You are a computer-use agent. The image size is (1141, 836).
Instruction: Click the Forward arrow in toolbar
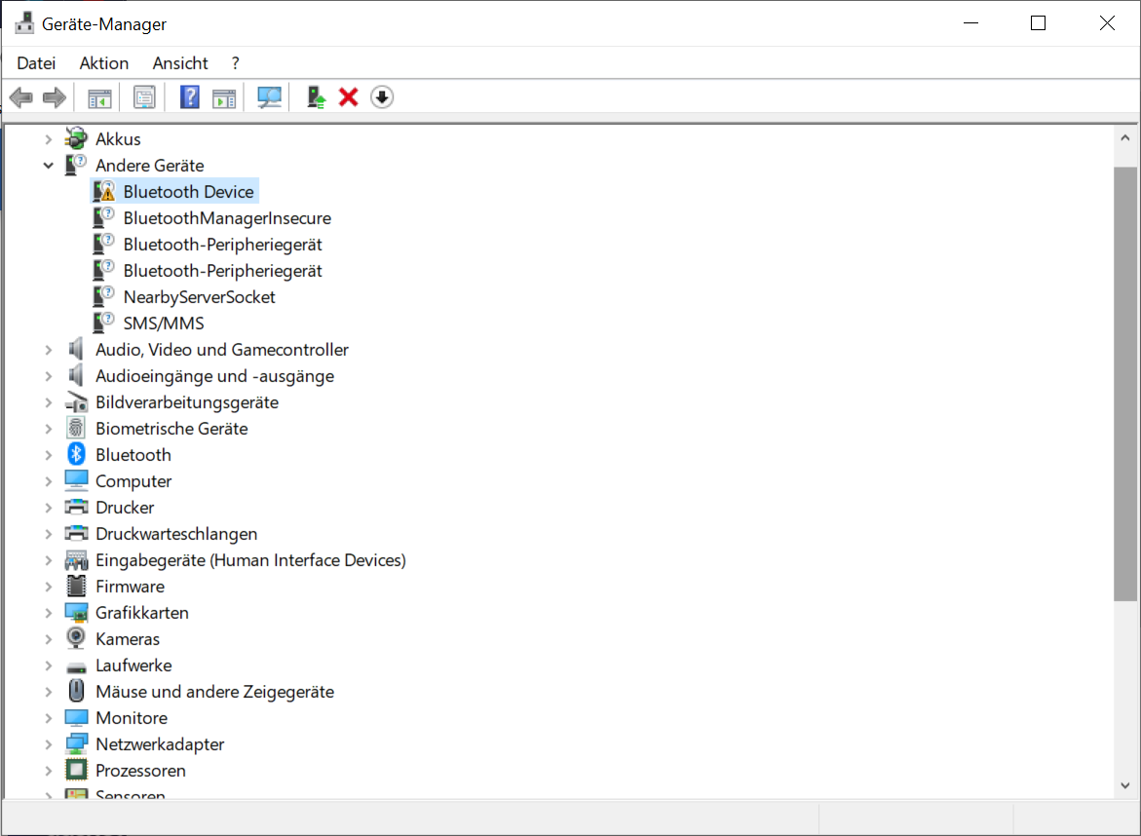(x=55, y=96)
